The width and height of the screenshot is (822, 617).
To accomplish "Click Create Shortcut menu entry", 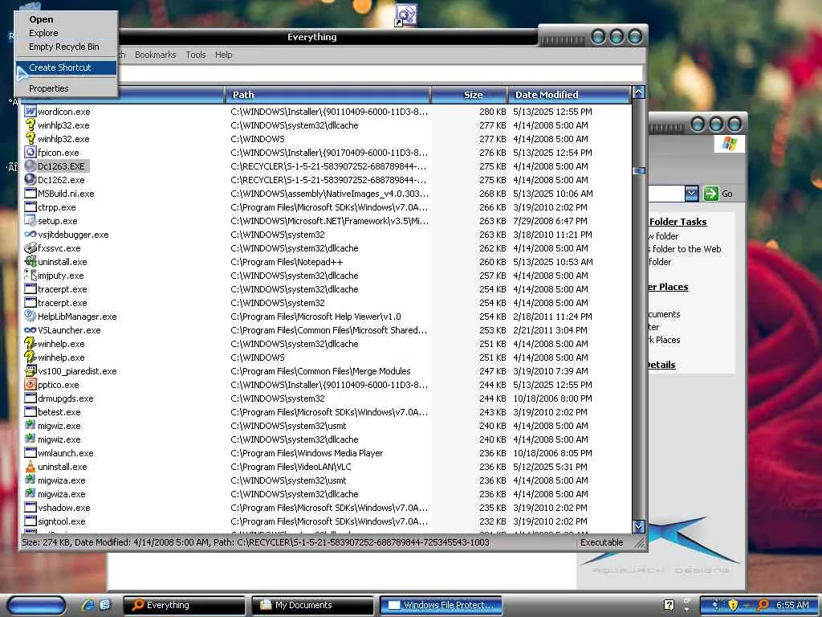I will click(66, 67).
